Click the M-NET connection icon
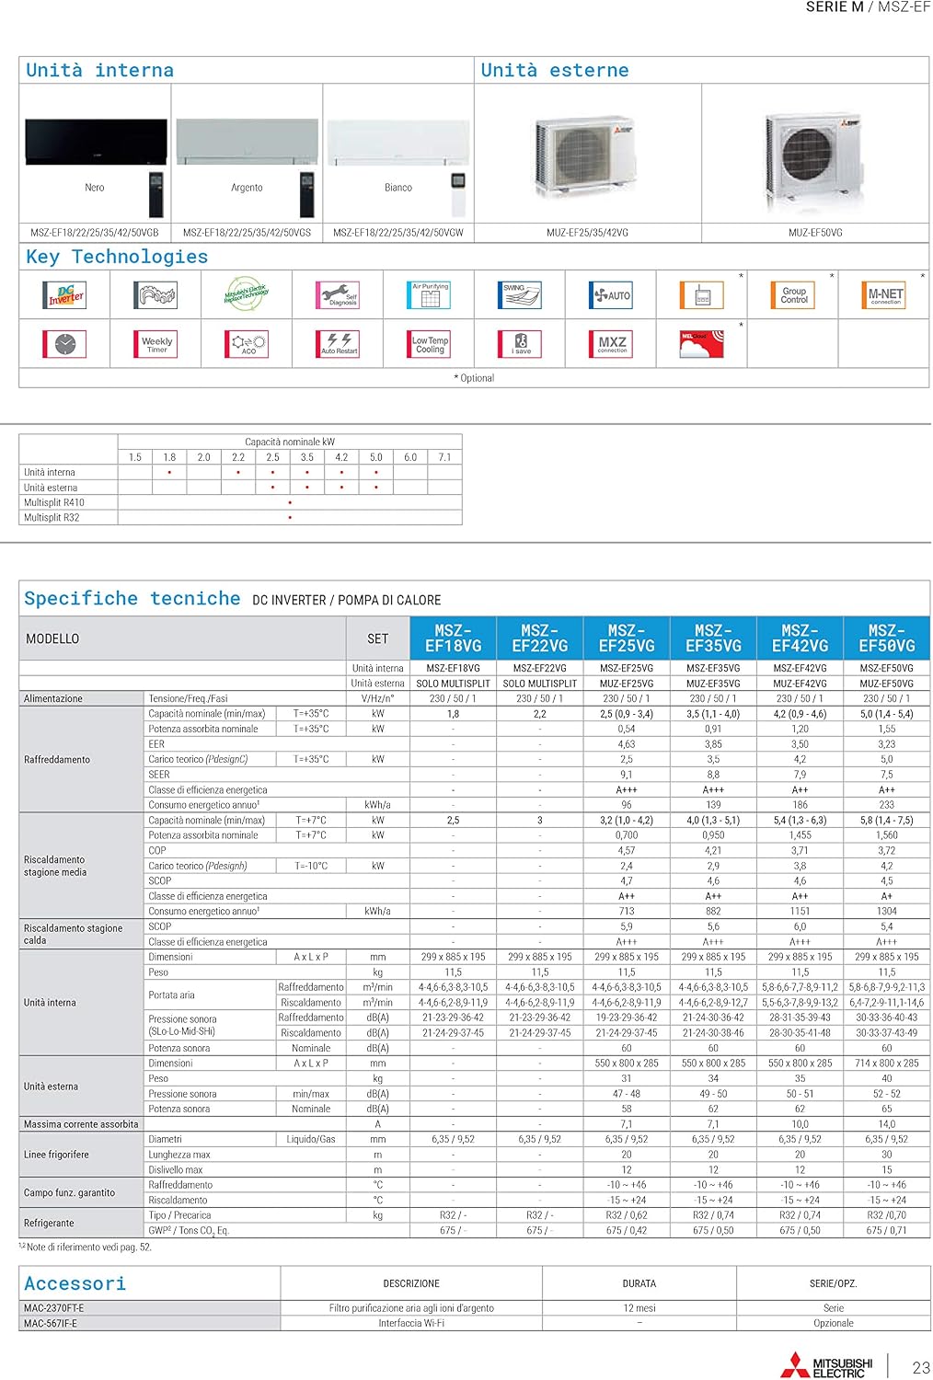 (x=885, y=295)
